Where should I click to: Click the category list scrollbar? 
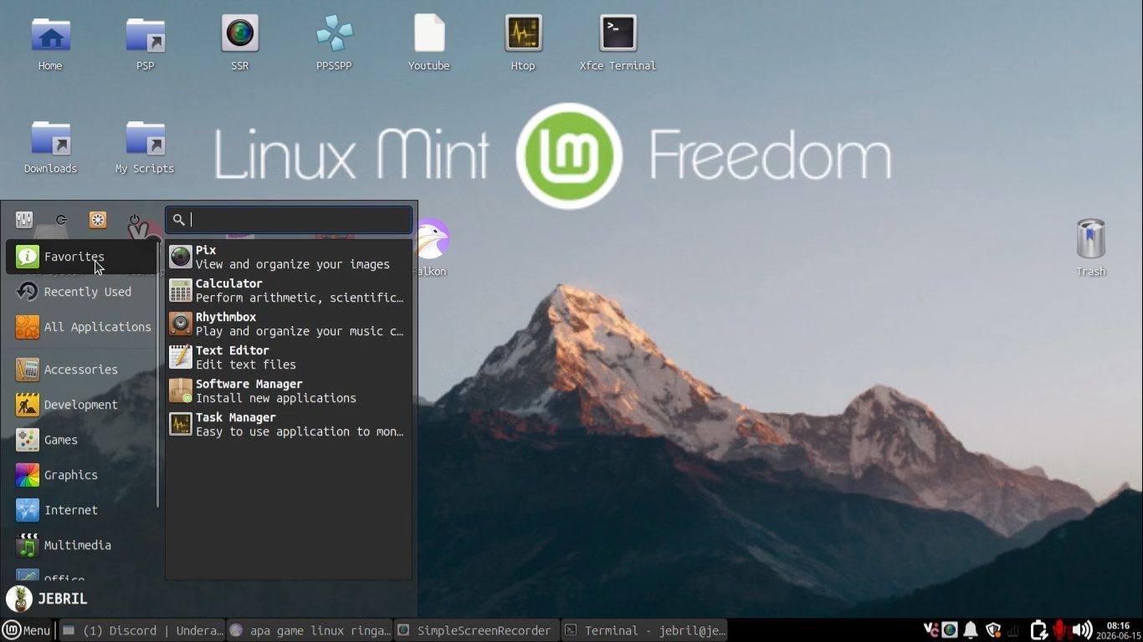157,374
